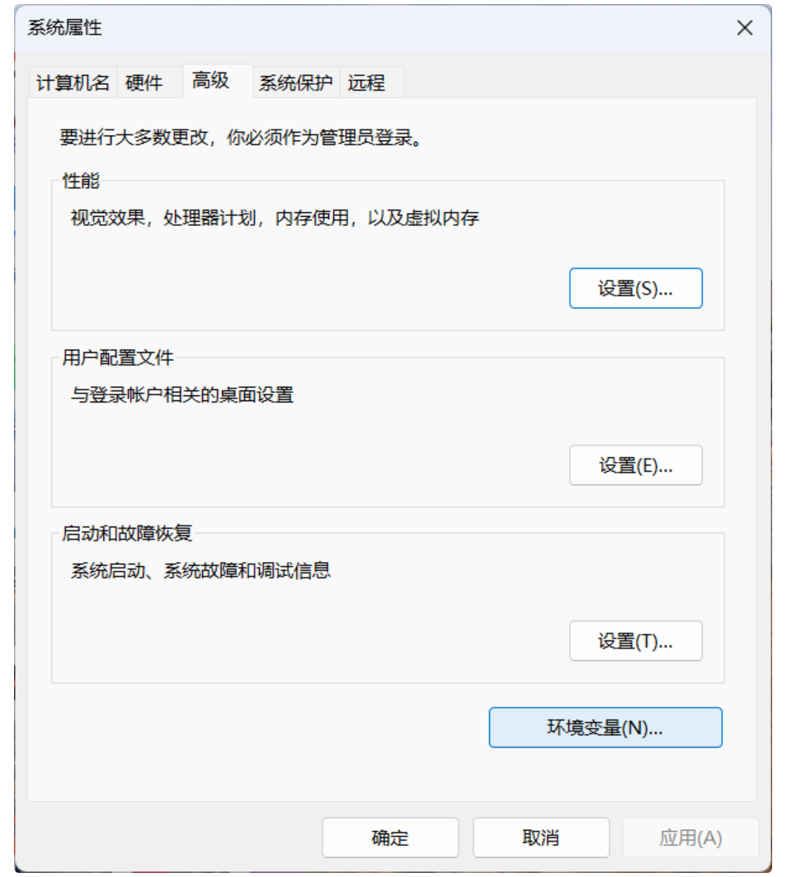Open the 环境变量(N) dialog
787x877 pixels.
(x=607, y=728)
